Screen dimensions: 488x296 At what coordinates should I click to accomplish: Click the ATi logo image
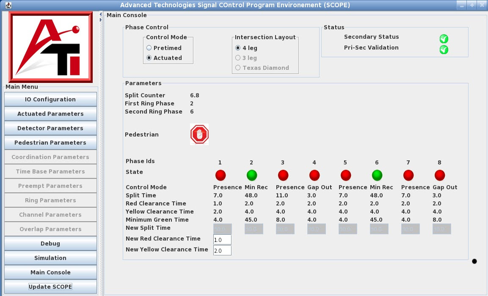tap(50, 47)
